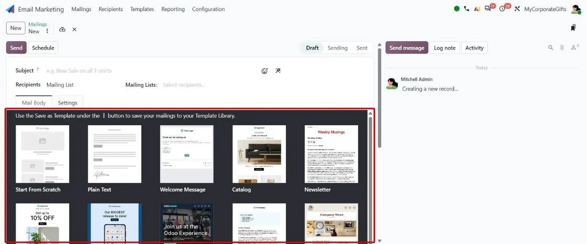Open the Mailings menu
Screen dimensions: 587x244
[x=81, y=9]
